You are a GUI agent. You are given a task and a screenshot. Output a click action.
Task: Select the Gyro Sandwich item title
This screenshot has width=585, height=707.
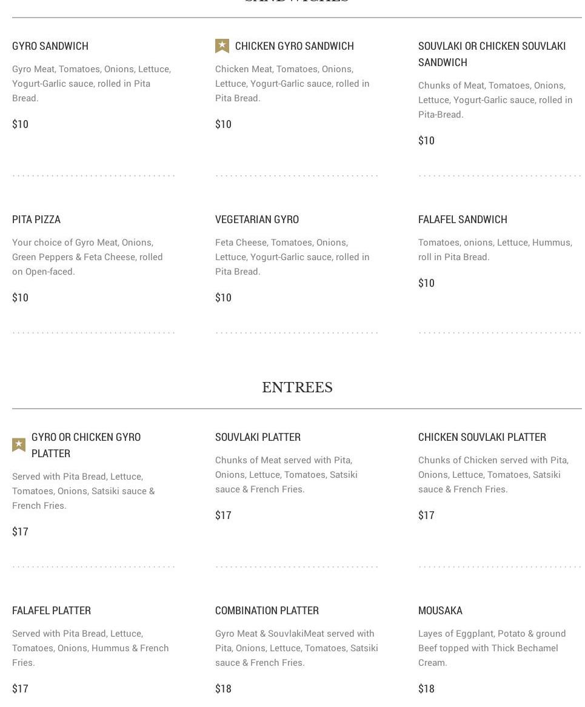click(x=50, y=46)
